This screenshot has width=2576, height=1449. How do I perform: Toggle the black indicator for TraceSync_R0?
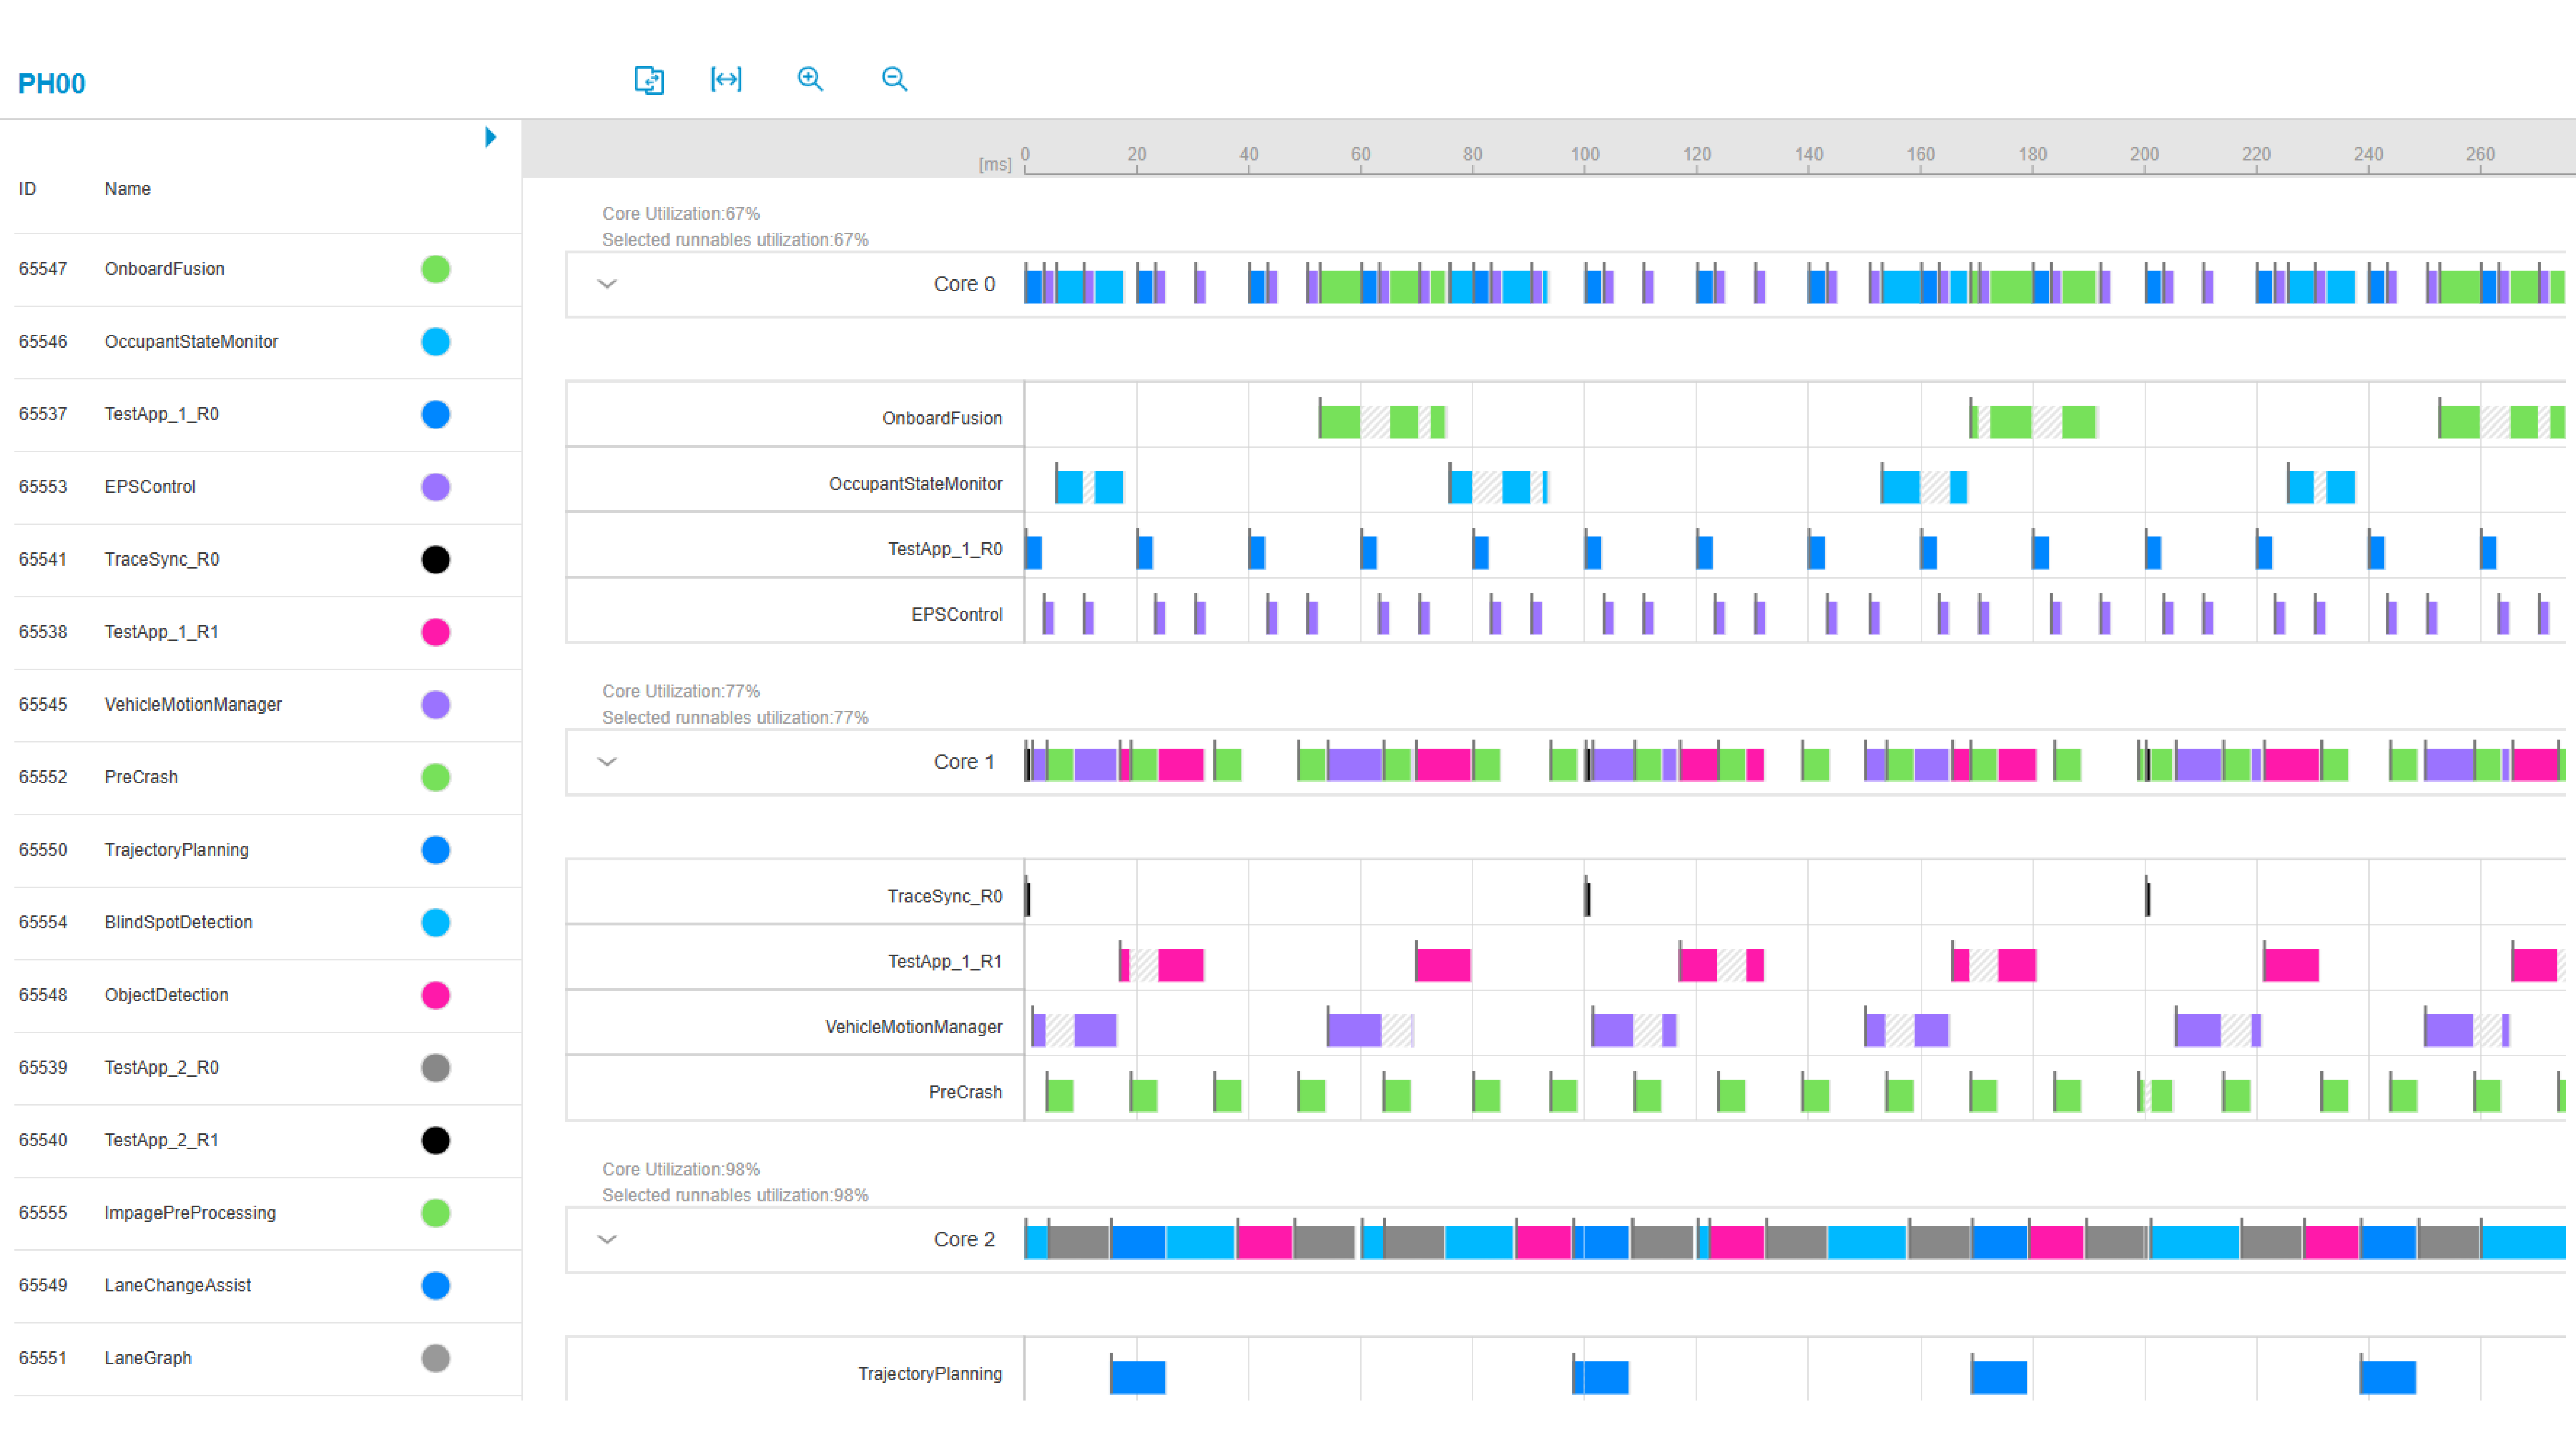coord(436,559)
